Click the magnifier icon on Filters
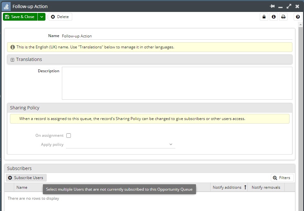304x211 pixels. tap(276, 177)
